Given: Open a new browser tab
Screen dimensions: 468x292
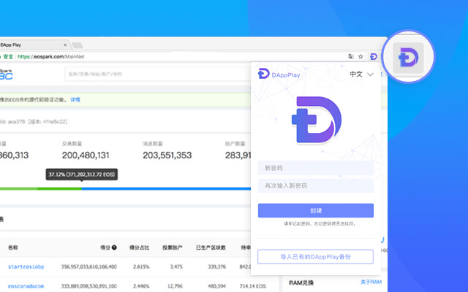Looking at the screenshot, I should pos(78,45).
